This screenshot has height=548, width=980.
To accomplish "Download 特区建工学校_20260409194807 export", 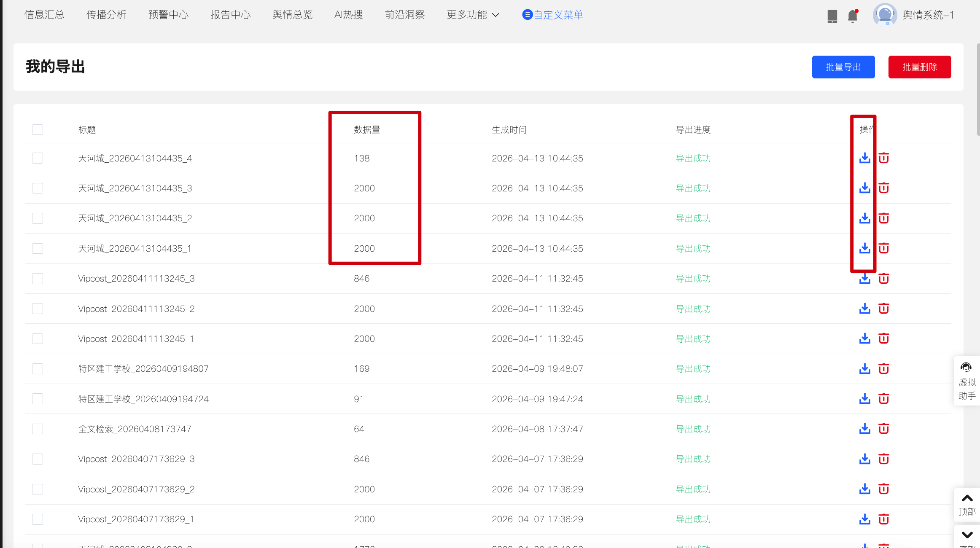I will [x=864, y=369].
